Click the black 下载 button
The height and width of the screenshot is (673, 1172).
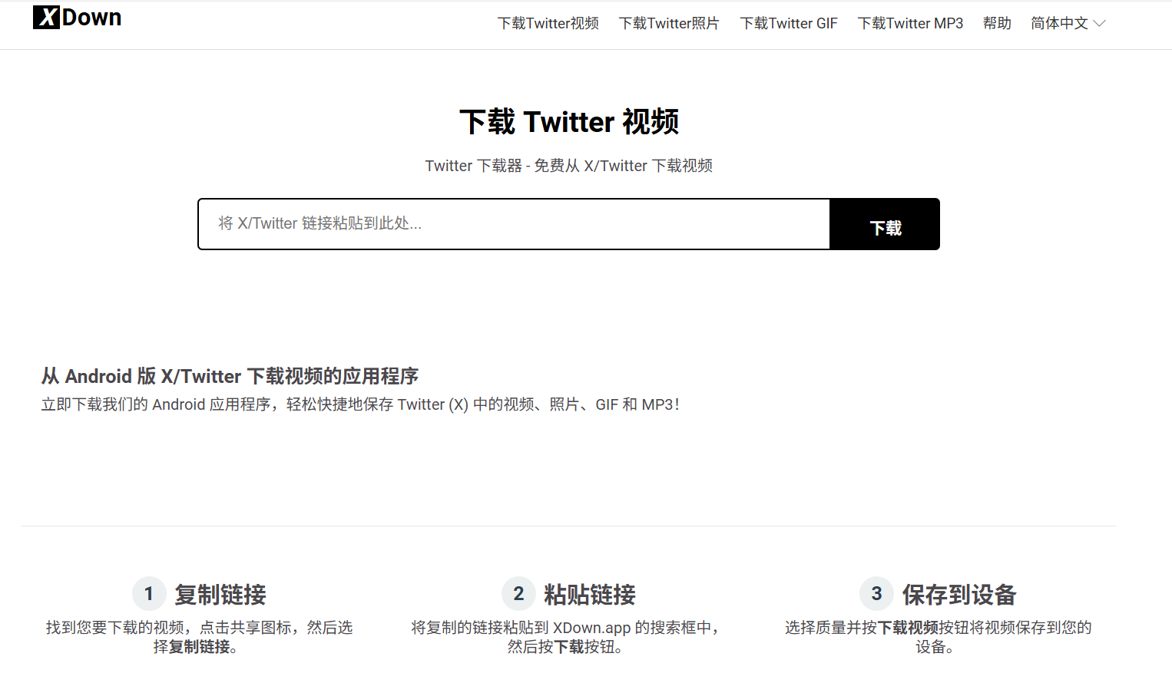click(x=885, y=224)
